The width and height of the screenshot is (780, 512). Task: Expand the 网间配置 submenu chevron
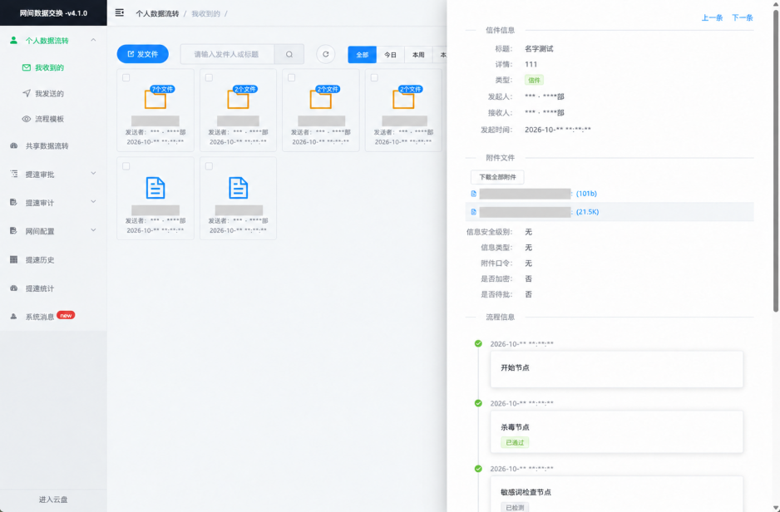click(x=93, y=230)
